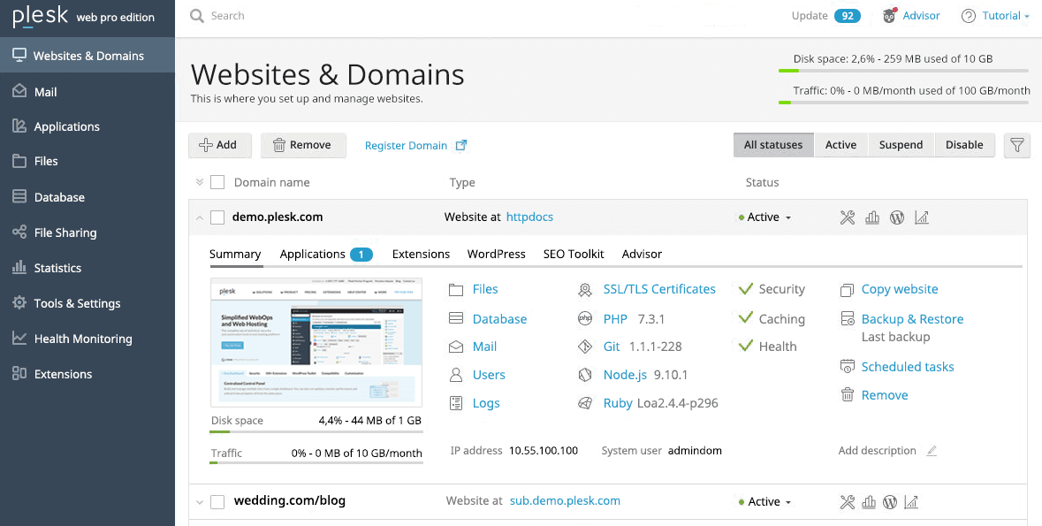Click the Files folder icon in Summary
Viewport: 1042px width, 526px height.
click(x=456, y=290)
